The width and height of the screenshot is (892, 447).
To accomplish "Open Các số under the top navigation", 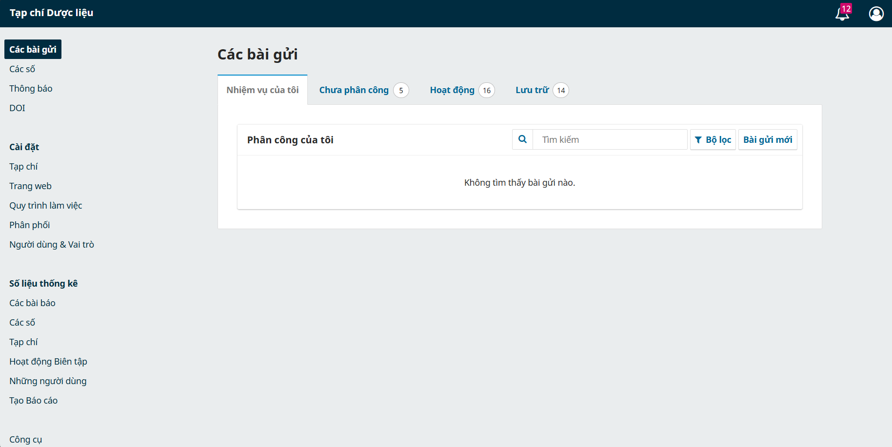I will pos(22,69).
